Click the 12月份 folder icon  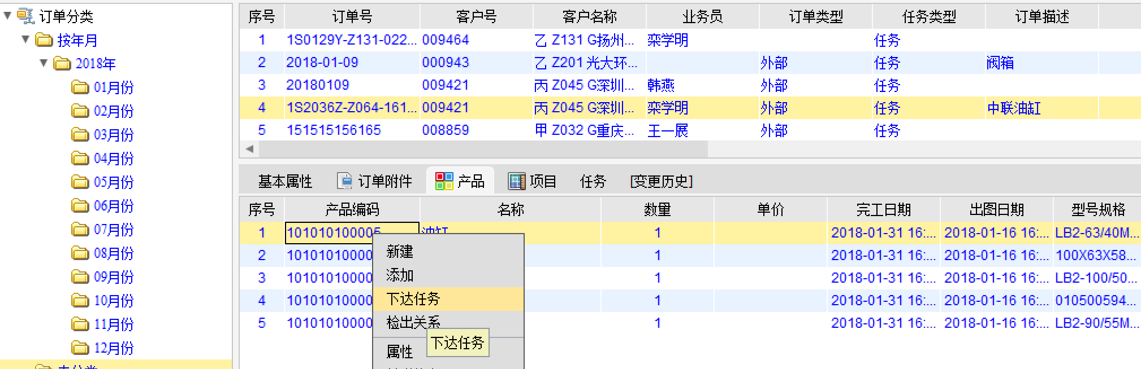(x=80, y=348)
